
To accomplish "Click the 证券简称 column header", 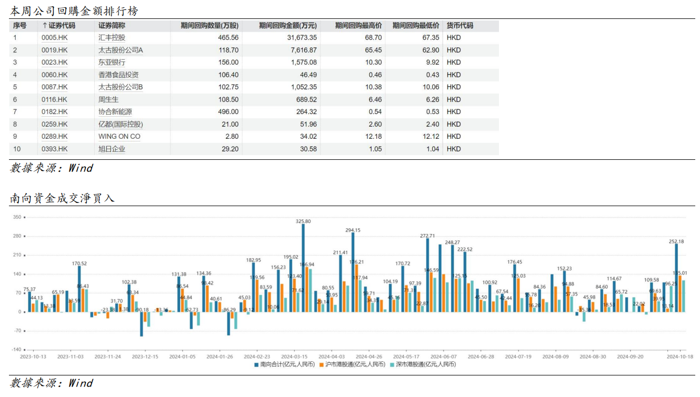I will tap(112, 25).
